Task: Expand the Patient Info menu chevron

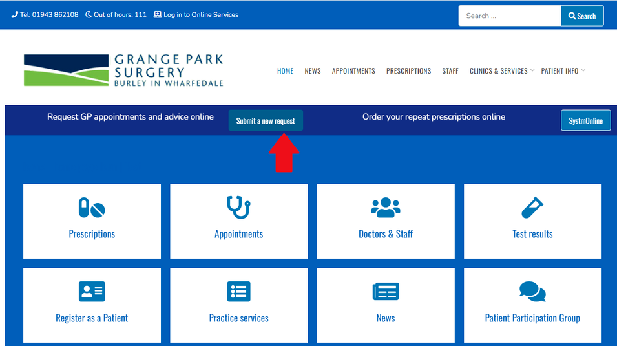Action: tap(583, 70)
